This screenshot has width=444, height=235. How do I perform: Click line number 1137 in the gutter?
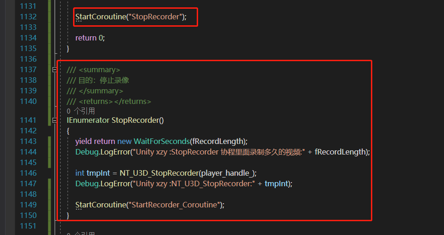pos(28,70)
